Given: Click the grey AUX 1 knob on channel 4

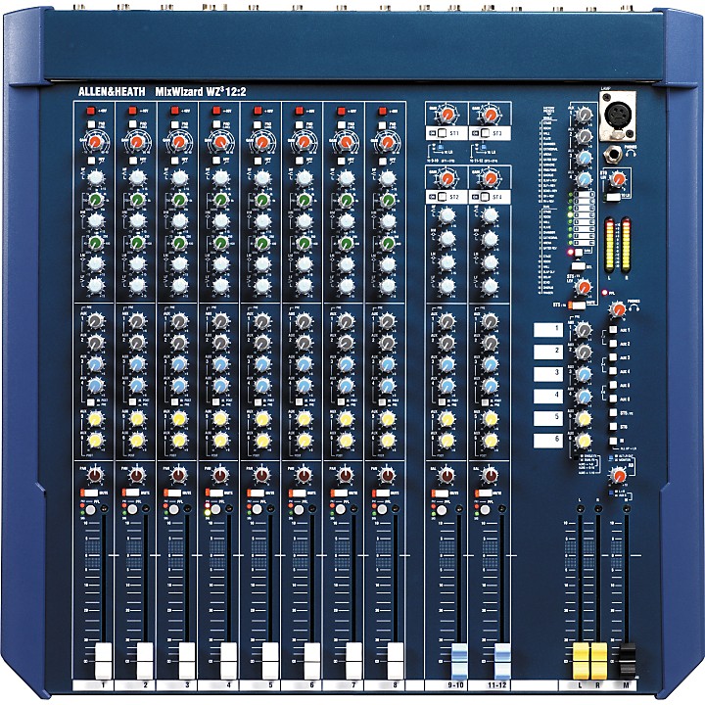Looking at the screenshot, I should (x=220, y=321).
